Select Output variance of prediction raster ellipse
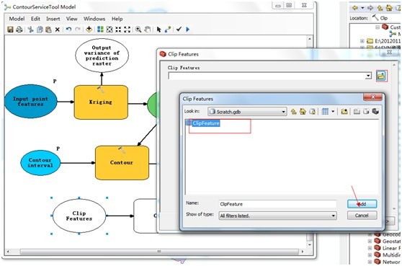Image resolution: width=402 pixels, height=266 pixels. click(x=102, y=56)
